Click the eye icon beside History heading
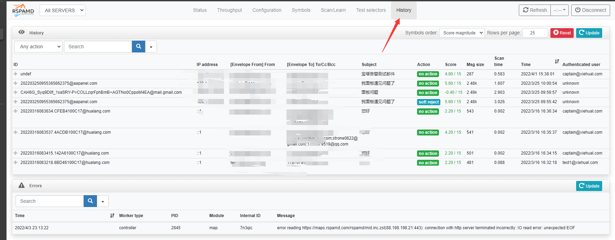 tap(22, 32)
